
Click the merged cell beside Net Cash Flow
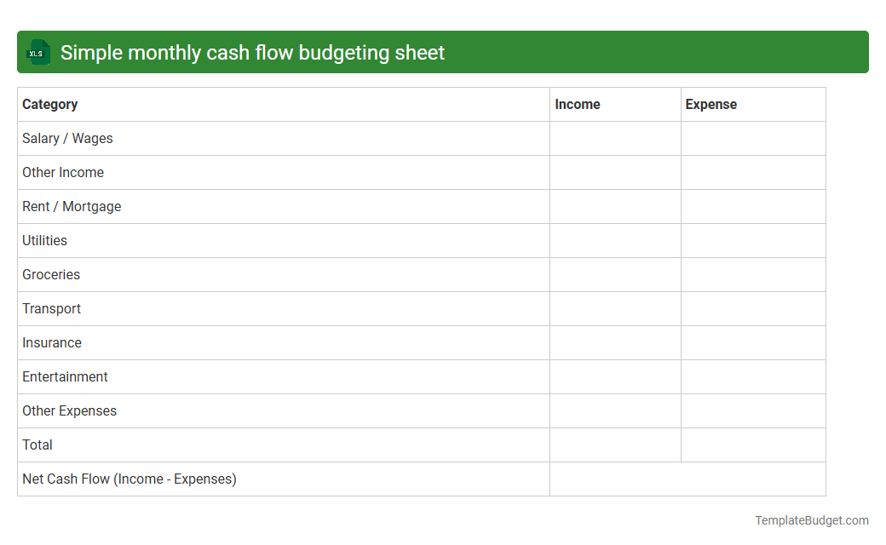[688, 479]
